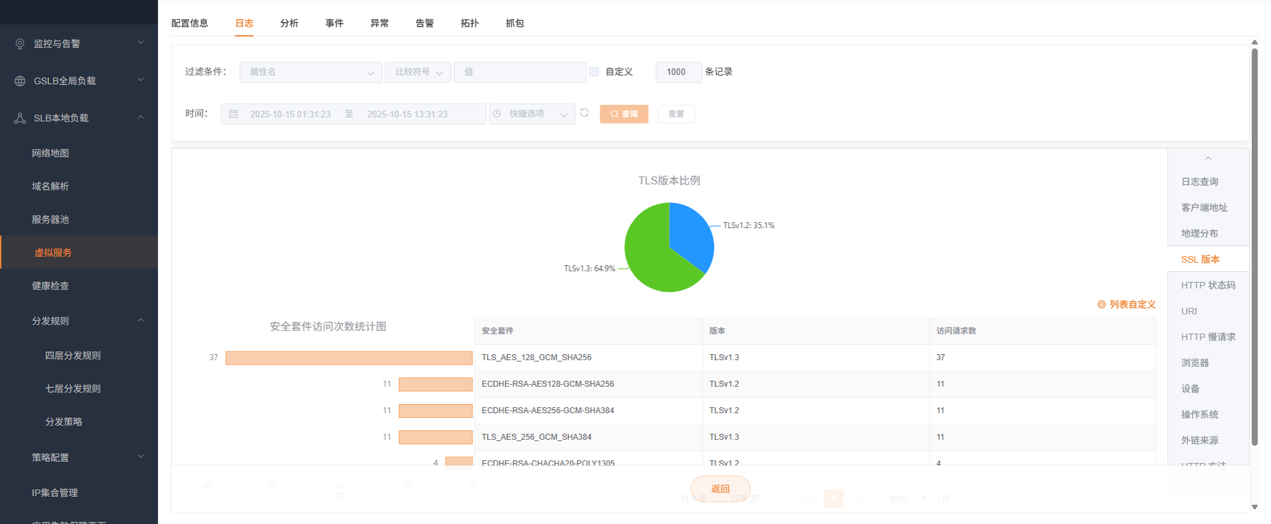Switch to the 分析 tab
The width and height of the screenshot is (1271, 524).
tap(289, 23)
